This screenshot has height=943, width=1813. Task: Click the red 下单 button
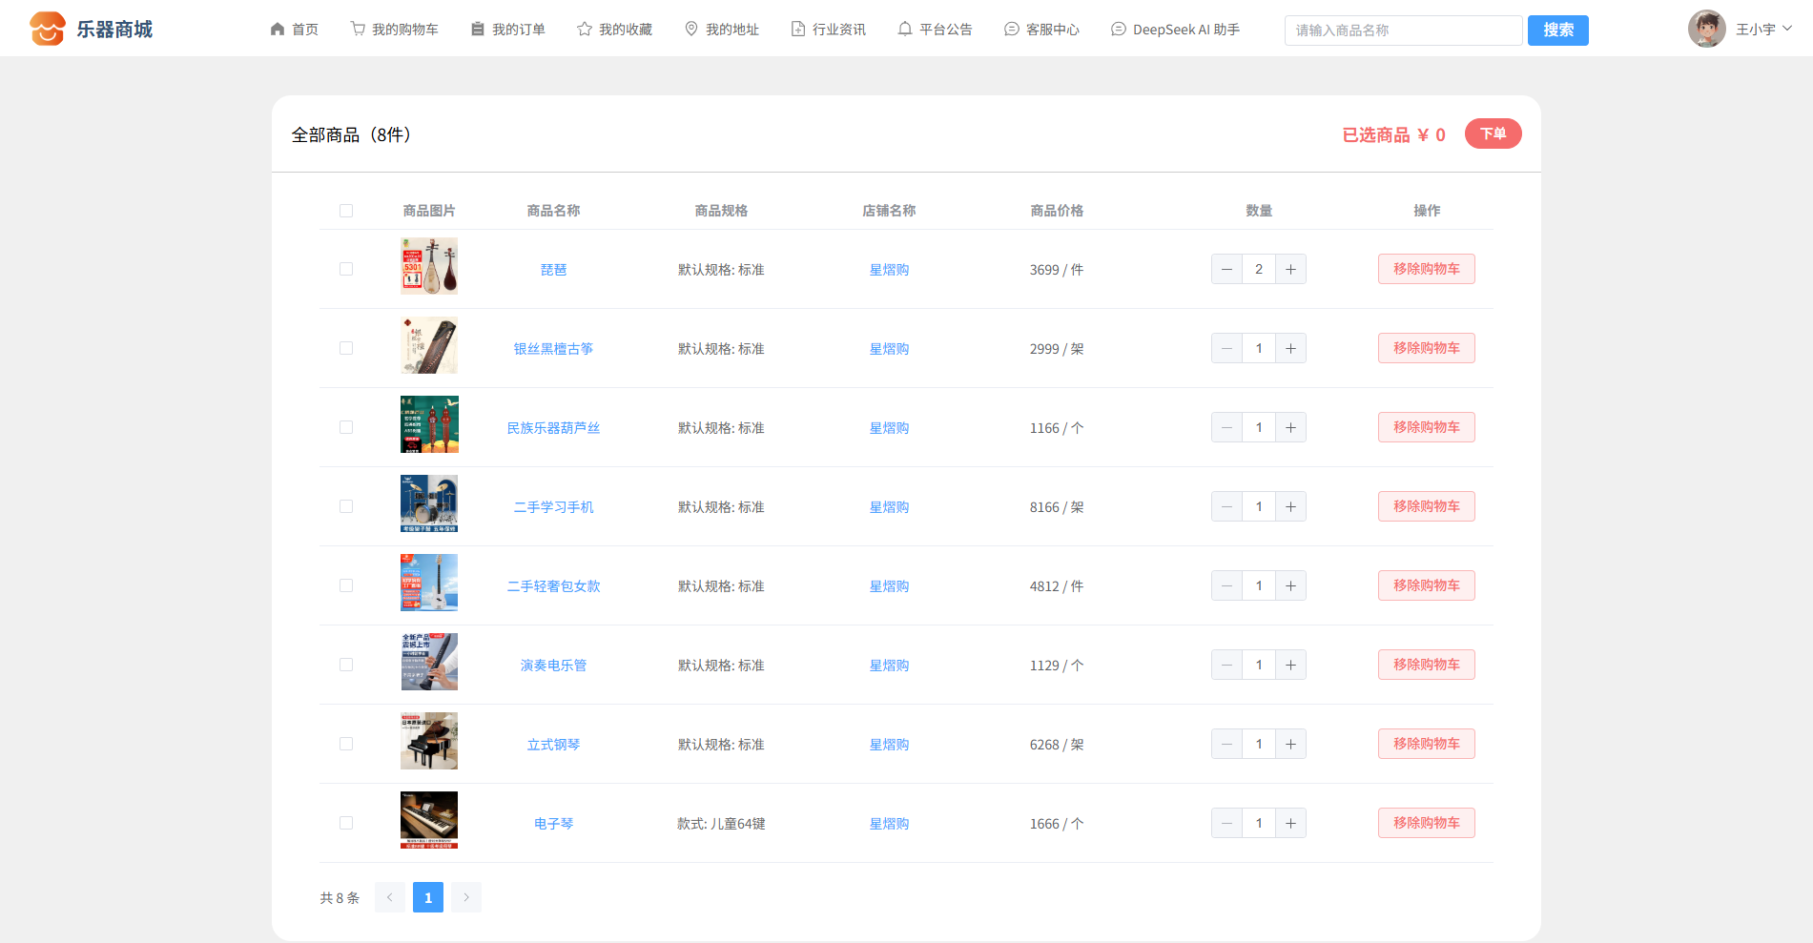pyautogui.click(x=1493, y=134)
